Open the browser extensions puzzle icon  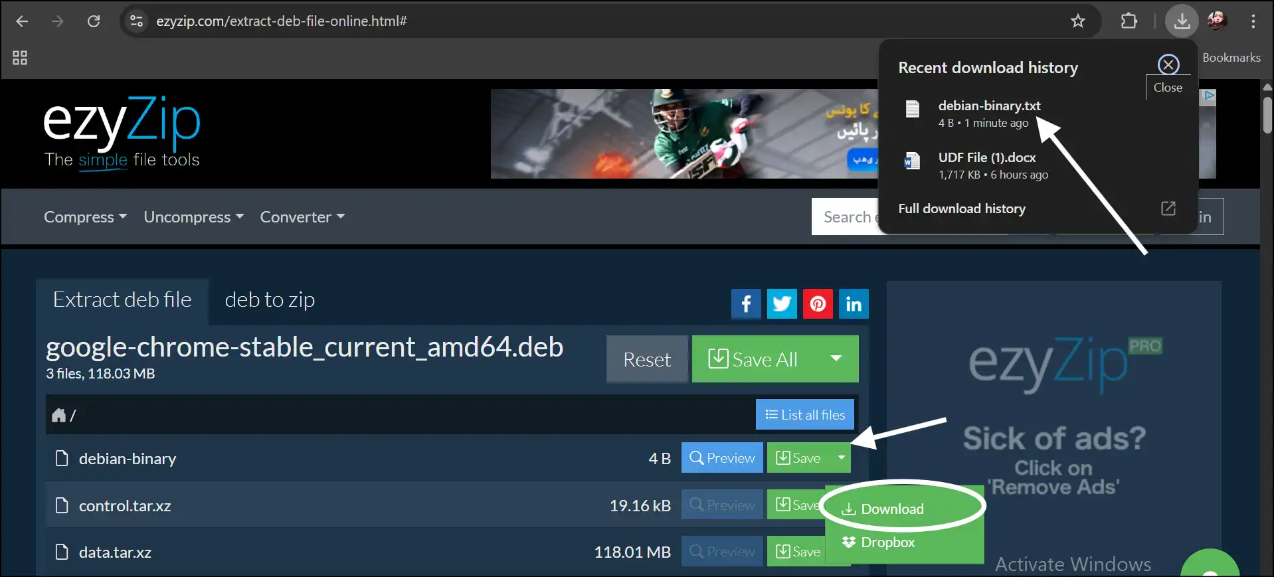click(1129, 21)
